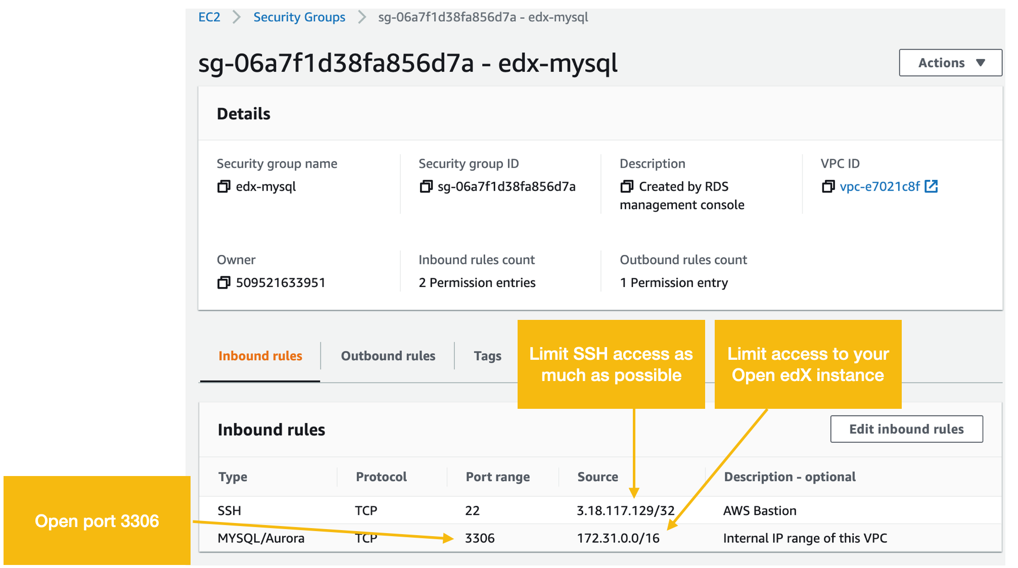Copy the security group ID sg-06a7f1d38fa856d7a
Screen dimensions: 1018x568
click(426, 186)
